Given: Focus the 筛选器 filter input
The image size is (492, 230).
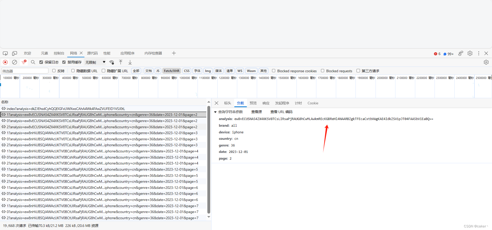Looking at the screenshot, I should point(25,71).
